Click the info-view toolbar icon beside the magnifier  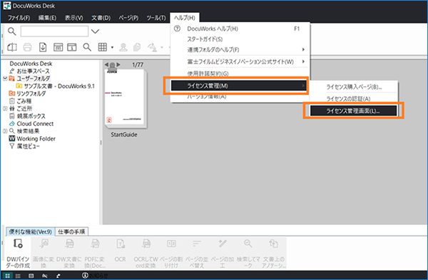(72, 47)
